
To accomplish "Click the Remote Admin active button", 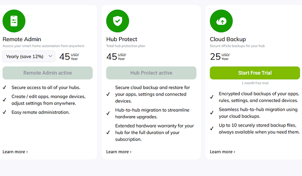I will [x=48, y=73].
